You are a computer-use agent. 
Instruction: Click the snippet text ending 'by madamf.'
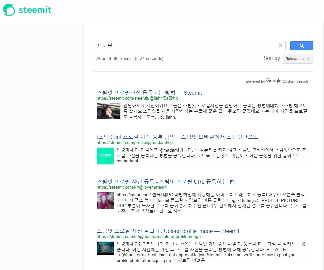tap(211, 155)
